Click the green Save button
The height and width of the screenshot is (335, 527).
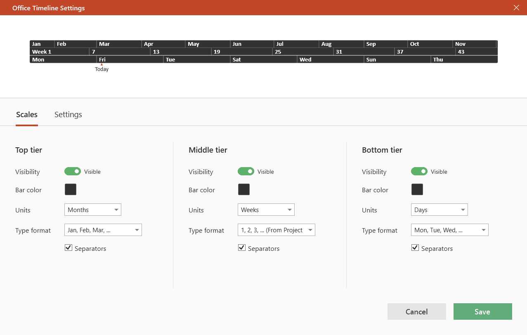tap(483, 311)
